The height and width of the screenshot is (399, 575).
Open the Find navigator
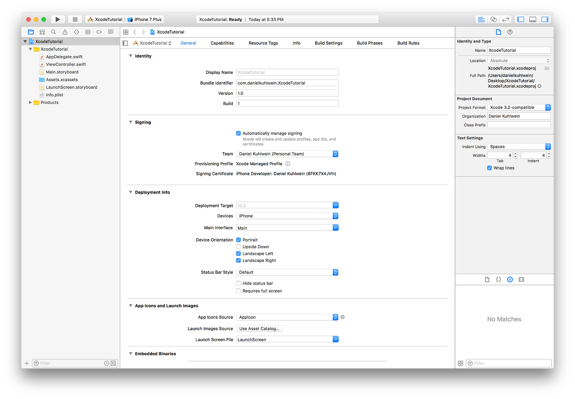tap(54, 32)
